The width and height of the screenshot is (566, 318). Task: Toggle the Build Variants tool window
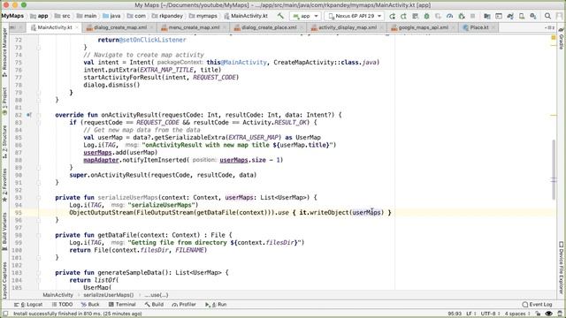tap(4, 231)
